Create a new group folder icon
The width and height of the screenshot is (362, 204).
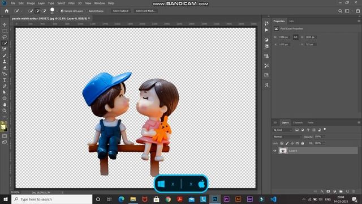(341, 192)
